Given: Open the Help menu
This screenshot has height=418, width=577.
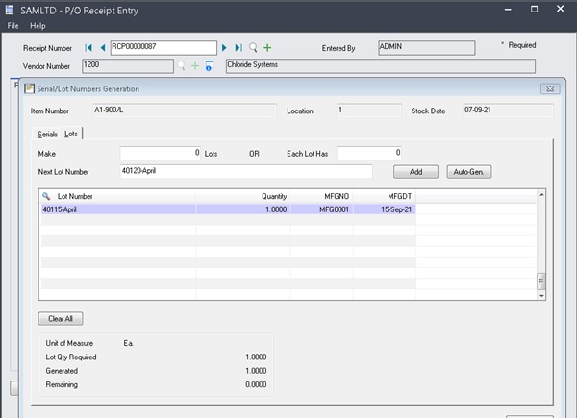Looking at the screenshot, I should click(x=38, y=26).
